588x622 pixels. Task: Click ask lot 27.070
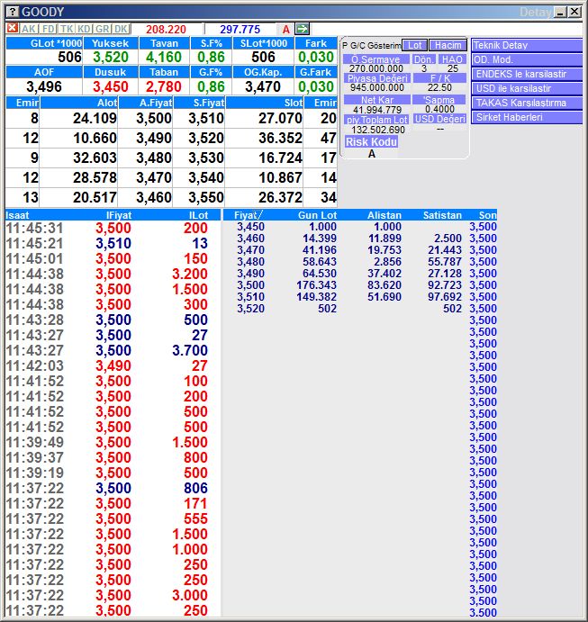pos(280,118)
